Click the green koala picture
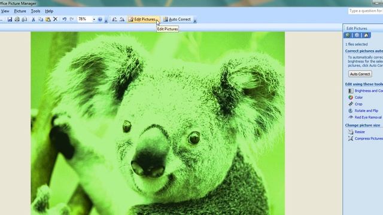Screen dimensions: 383x215 (x=157, y=124)
